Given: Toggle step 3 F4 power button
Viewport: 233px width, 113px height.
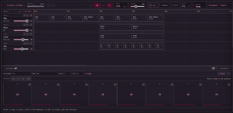Looking at the screenshot, I should (x=86, y=85).
